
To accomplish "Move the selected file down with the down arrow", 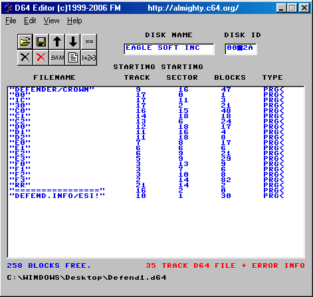I will [73, 42].
